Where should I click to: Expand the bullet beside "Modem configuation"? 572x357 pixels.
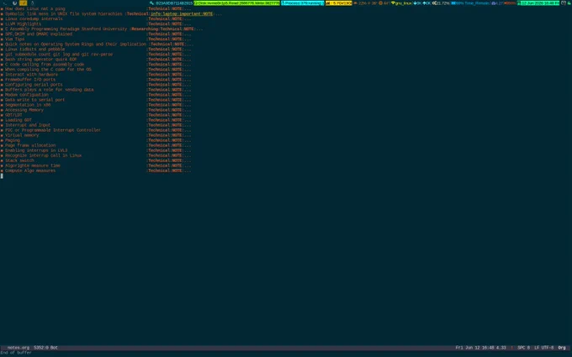click(2, 95)
